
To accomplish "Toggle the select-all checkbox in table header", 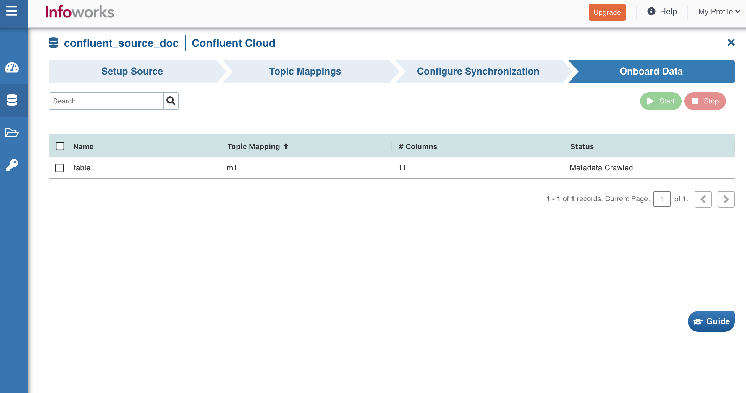I will (60, 146).
